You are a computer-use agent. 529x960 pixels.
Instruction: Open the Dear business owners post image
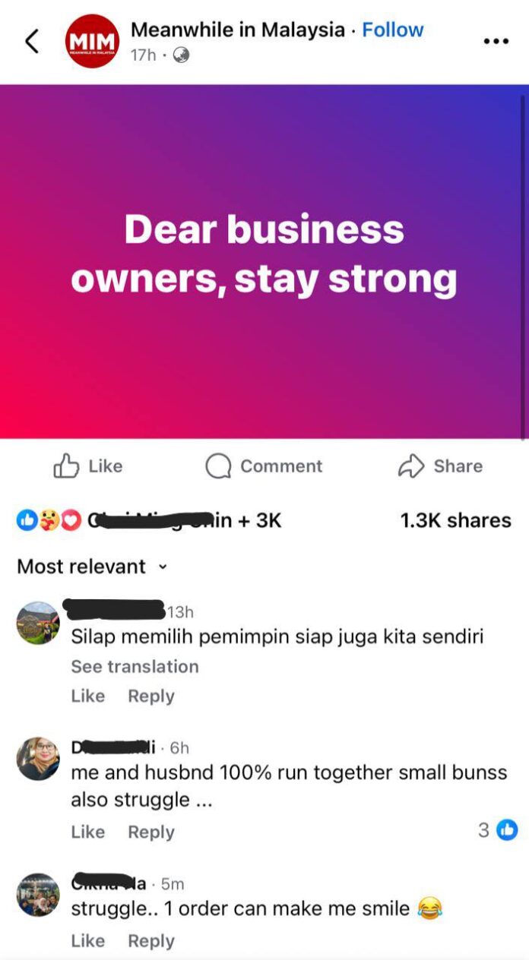(x=264, y=261)
